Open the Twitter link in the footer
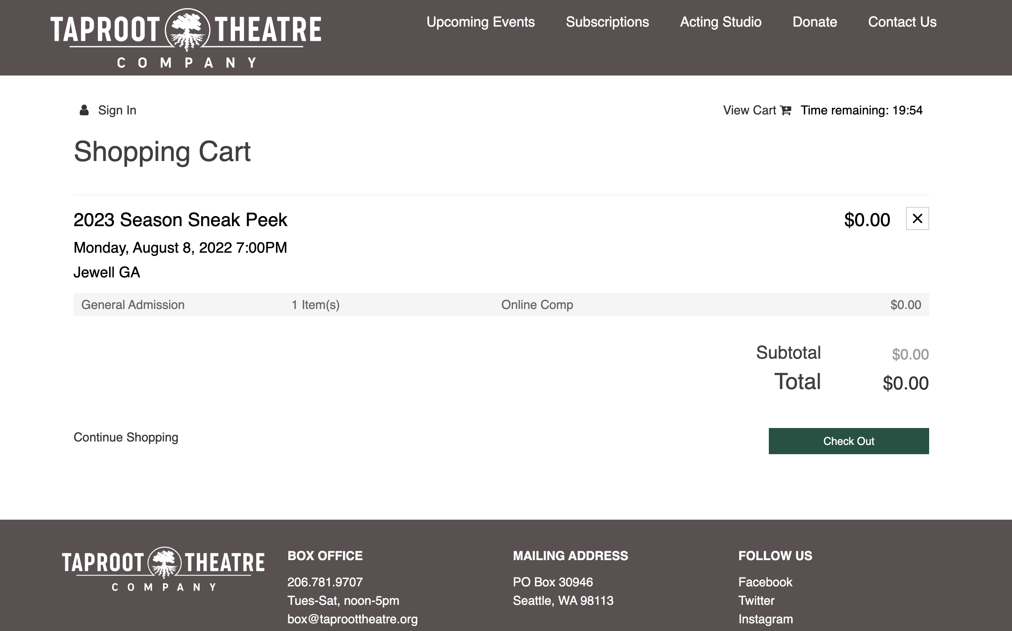The height and width of the screenshot is (631, 1012). [x=756, y=601]
